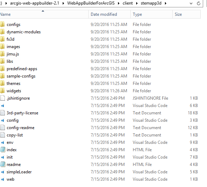This screenshot has height=187, width=207.
Task: Click the 9 KB size cell
Action: point(194,142)
